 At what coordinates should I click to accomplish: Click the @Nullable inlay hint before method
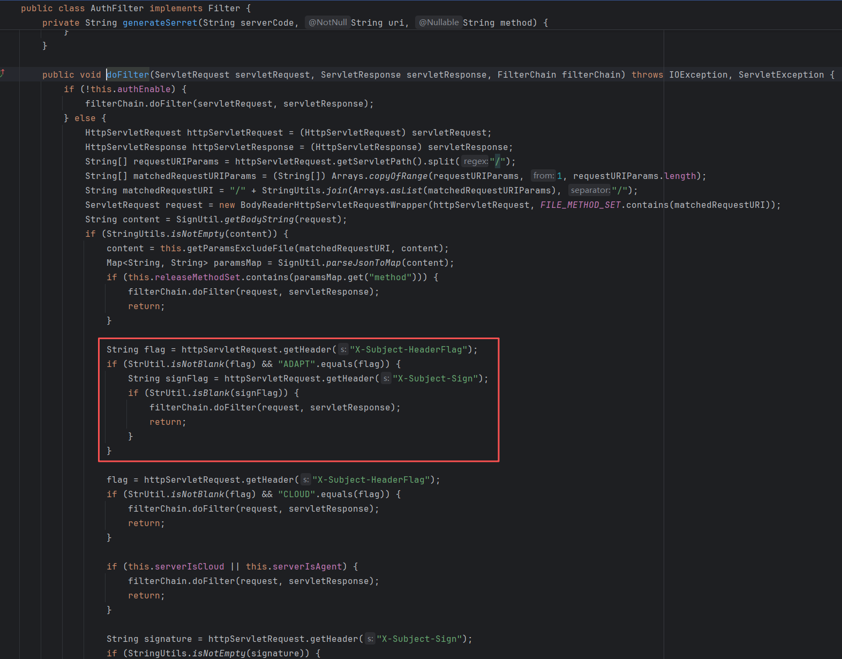coord(438,23)
